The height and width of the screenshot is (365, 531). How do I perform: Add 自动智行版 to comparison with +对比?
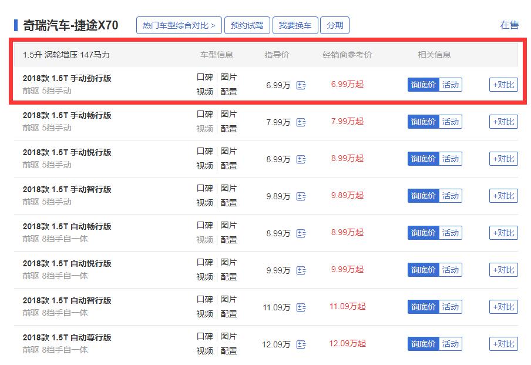[x=503, y=307]
